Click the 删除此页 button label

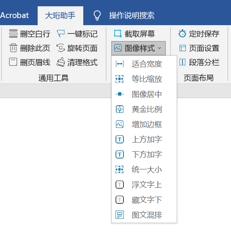point(35,48)
